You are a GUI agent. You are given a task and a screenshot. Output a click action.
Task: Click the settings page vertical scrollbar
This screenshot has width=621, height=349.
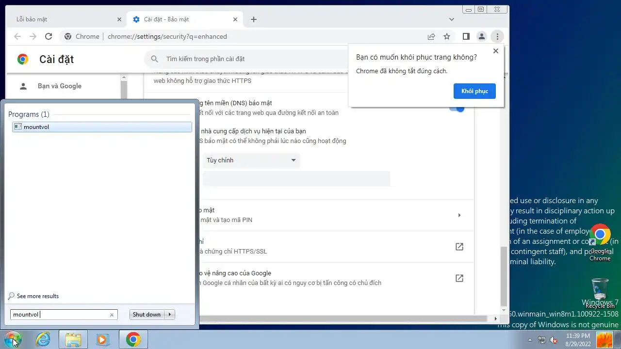pyautogui.click(x=505, y=275)
